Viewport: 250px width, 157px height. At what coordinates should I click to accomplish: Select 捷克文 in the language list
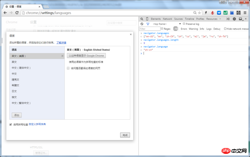(37, 80)
